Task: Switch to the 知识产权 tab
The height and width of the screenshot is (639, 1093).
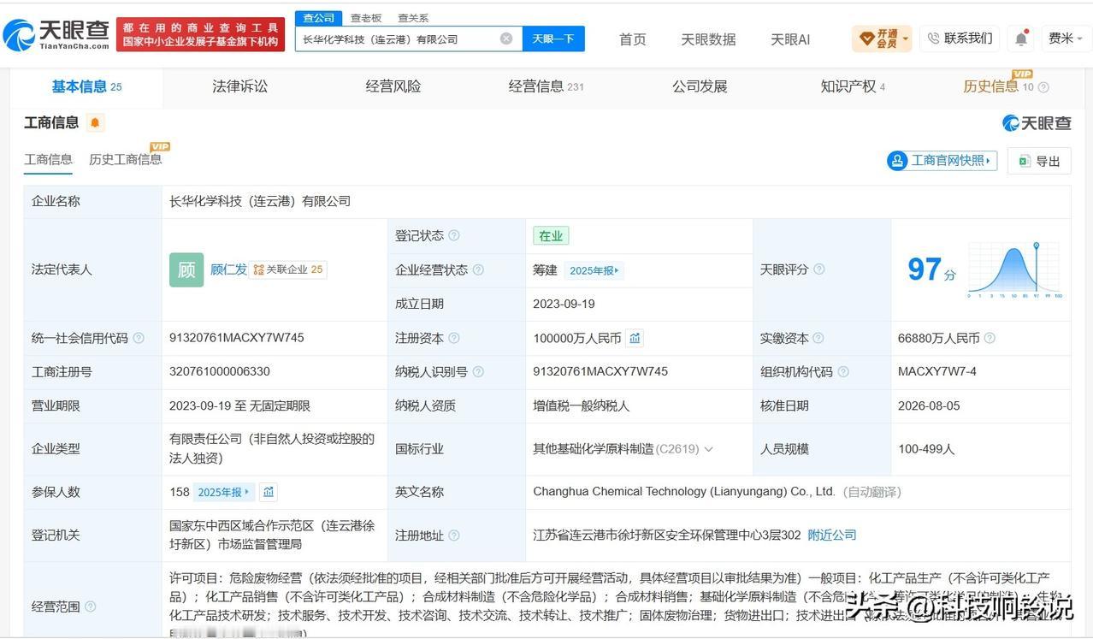Action: [853, 86]
